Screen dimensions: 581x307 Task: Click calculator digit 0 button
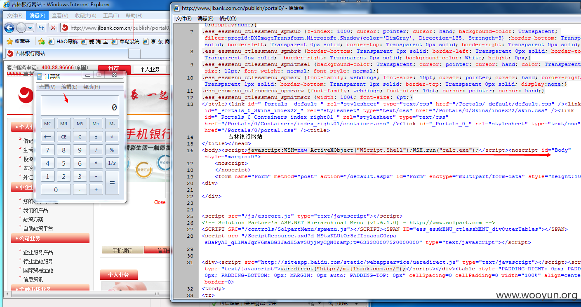(x=56, y=190)
